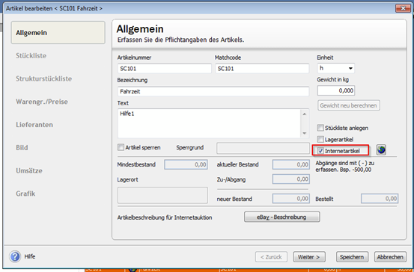Click the Bestellt value field
414x272 pixels.
tap(380, 199)
